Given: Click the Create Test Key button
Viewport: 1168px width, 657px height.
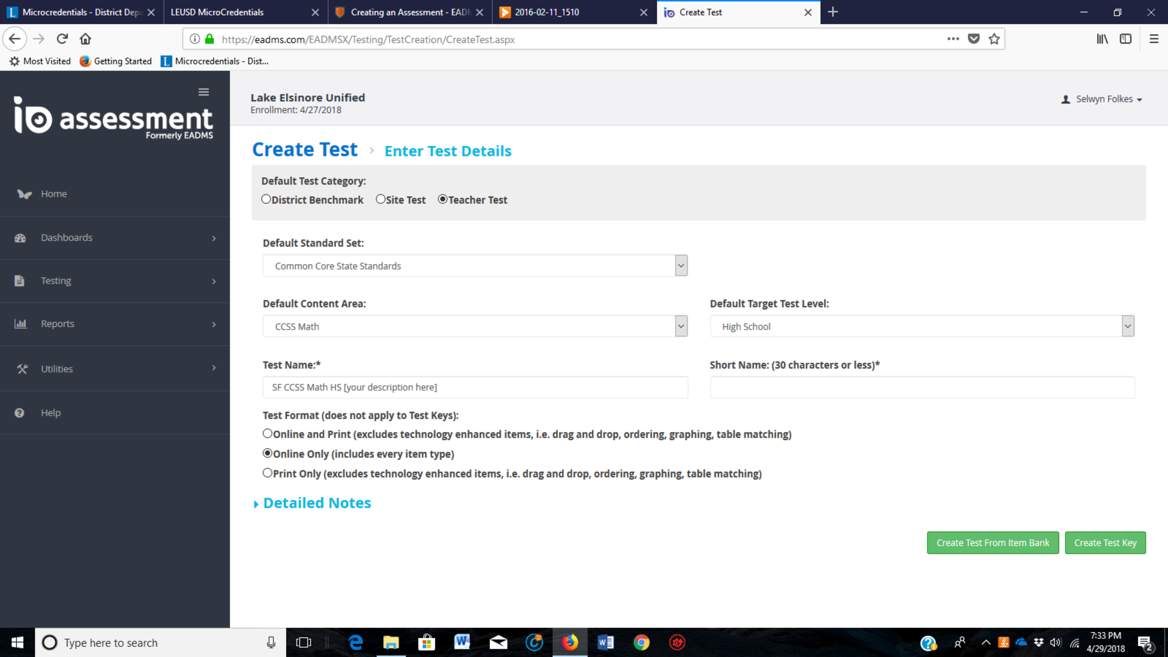Looking at the screenshot, I should [x=1105, y=542].
